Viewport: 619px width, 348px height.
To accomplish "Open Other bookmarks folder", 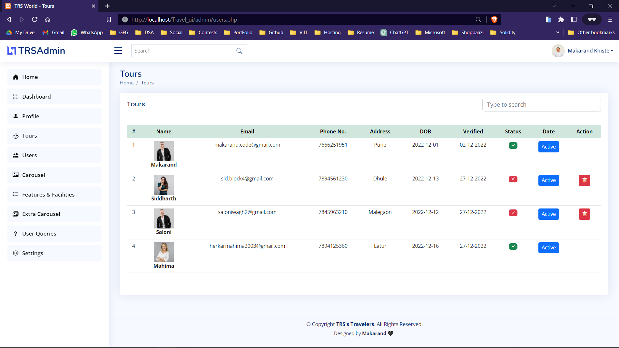I will click(591, 33).
